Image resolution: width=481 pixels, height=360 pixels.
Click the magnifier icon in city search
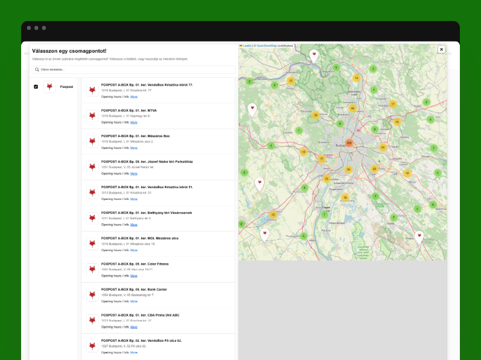(x=37, y=69)
